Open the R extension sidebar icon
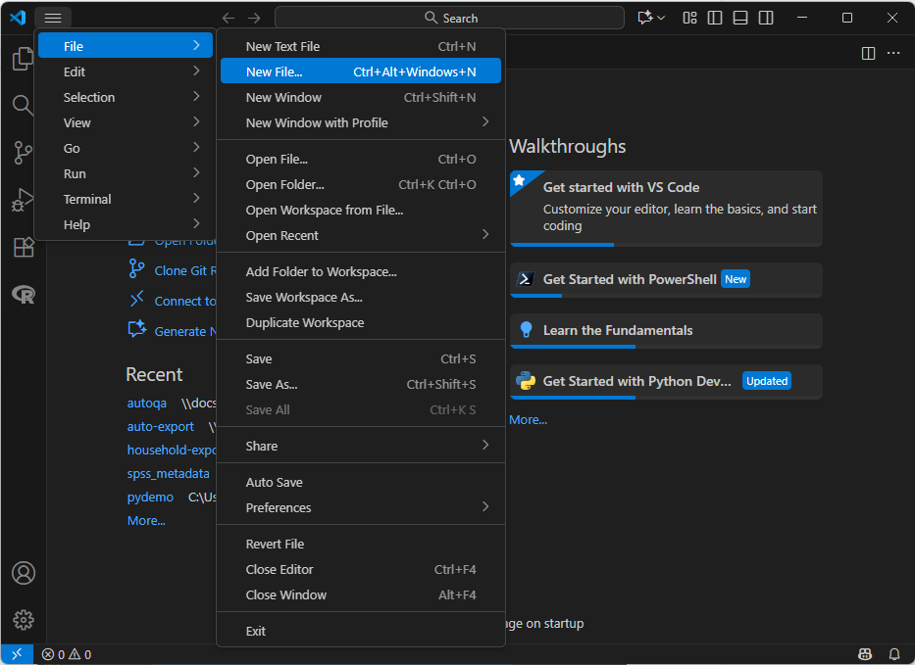 (x=23, y=294)
